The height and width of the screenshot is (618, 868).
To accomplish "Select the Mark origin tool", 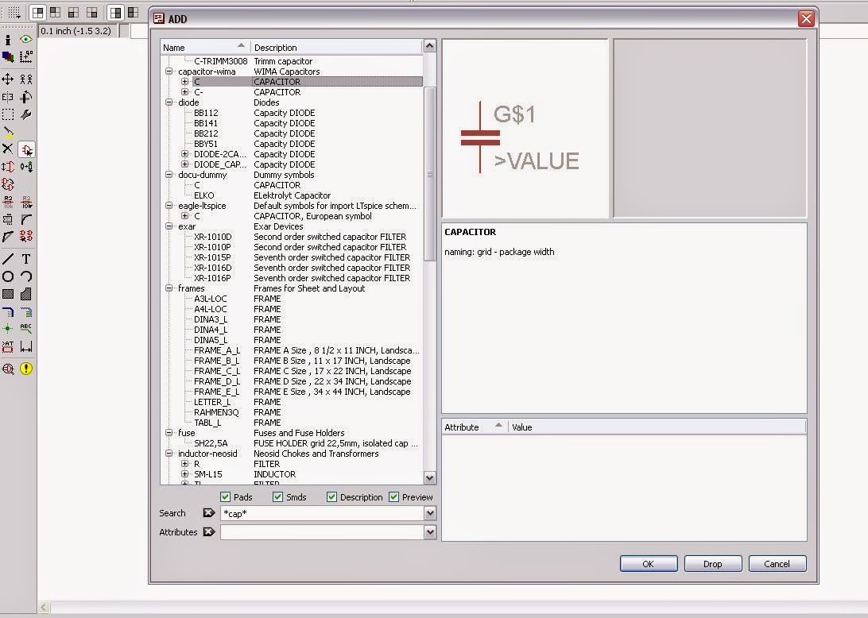I will 26,56.
